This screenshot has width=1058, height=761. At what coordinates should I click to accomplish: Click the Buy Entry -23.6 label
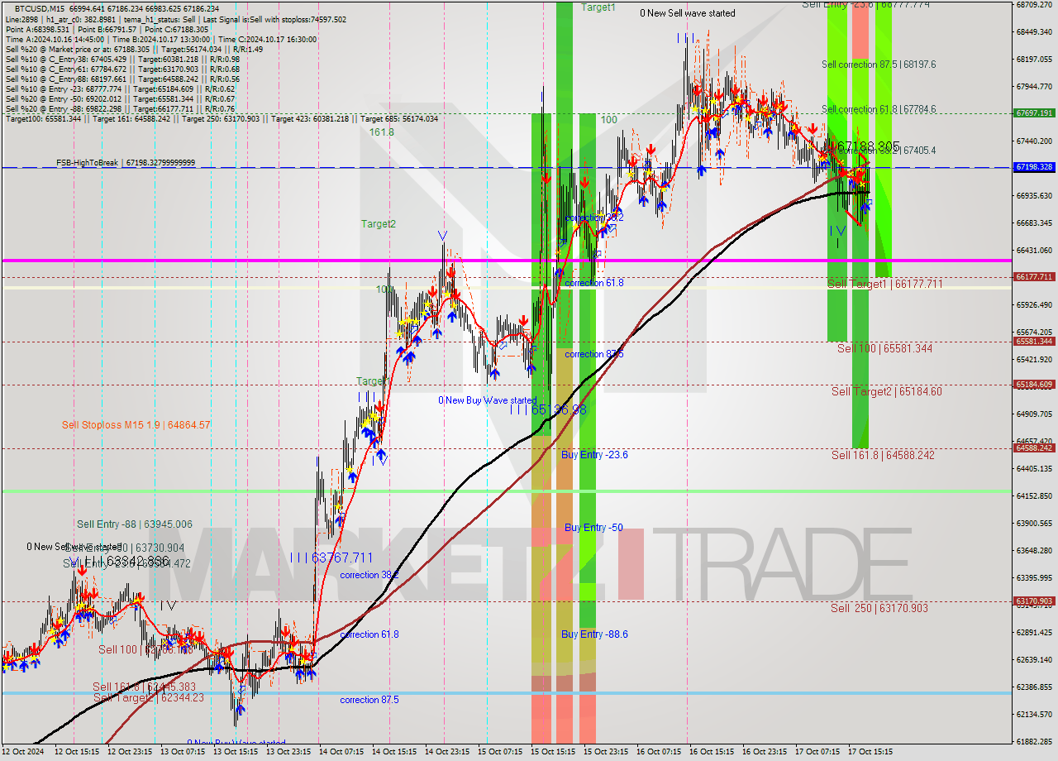[x=594, y=455]
